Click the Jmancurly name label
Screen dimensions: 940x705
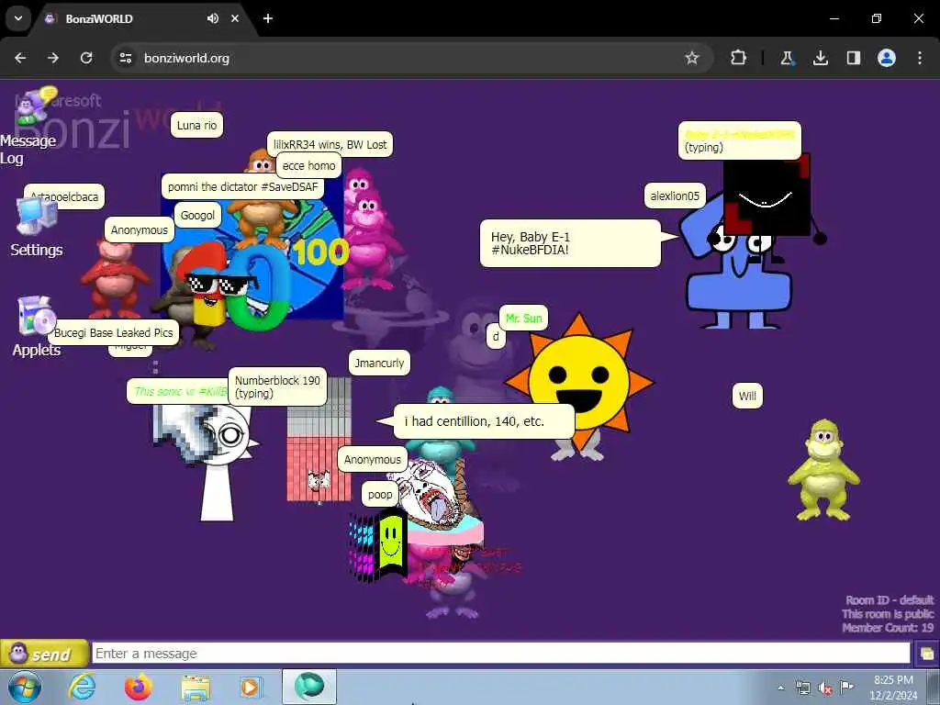[x=379, y=364]
